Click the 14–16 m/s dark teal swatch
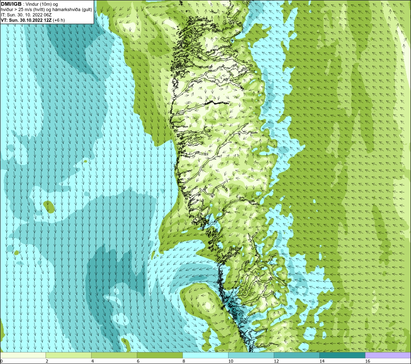This screenshot has width=411, height=364. click(342, 355)
